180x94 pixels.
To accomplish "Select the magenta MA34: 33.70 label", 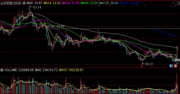I will (x=71, y=3).
